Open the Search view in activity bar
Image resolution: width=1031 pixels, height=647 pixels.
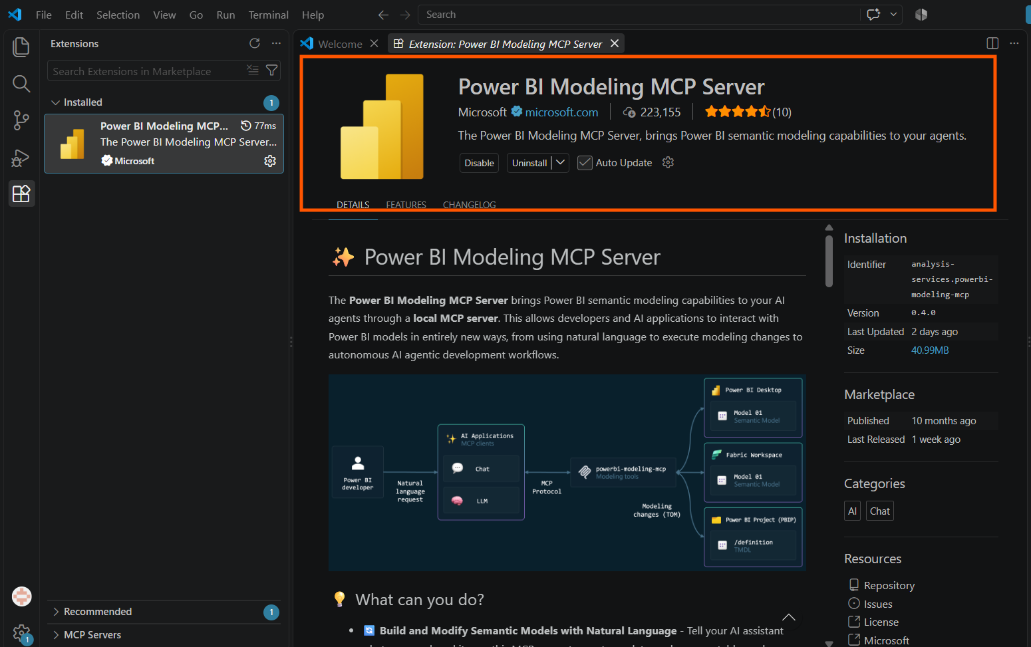[x=21, y=84]
